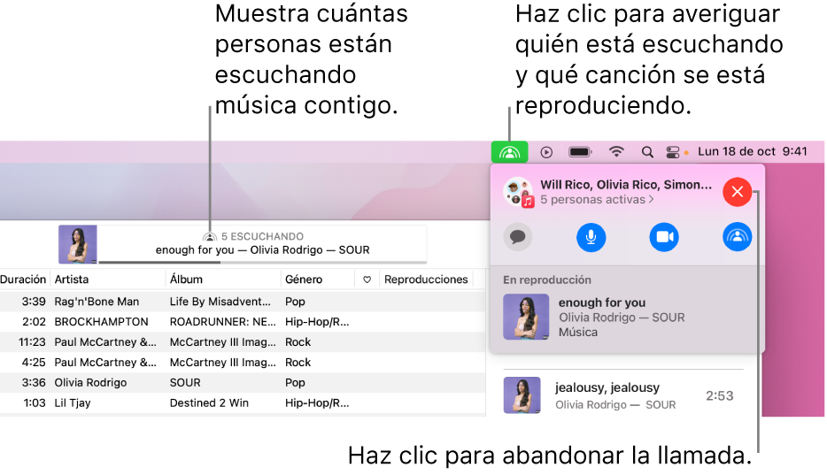Click Will Rico, Olivia Rico, Simon title

click(626, 184)
